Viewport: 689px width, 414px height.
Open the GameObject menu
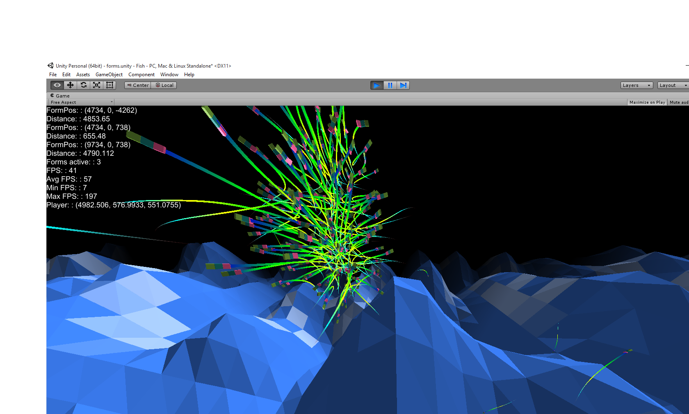pyautogui.click(x=109, y=75)
